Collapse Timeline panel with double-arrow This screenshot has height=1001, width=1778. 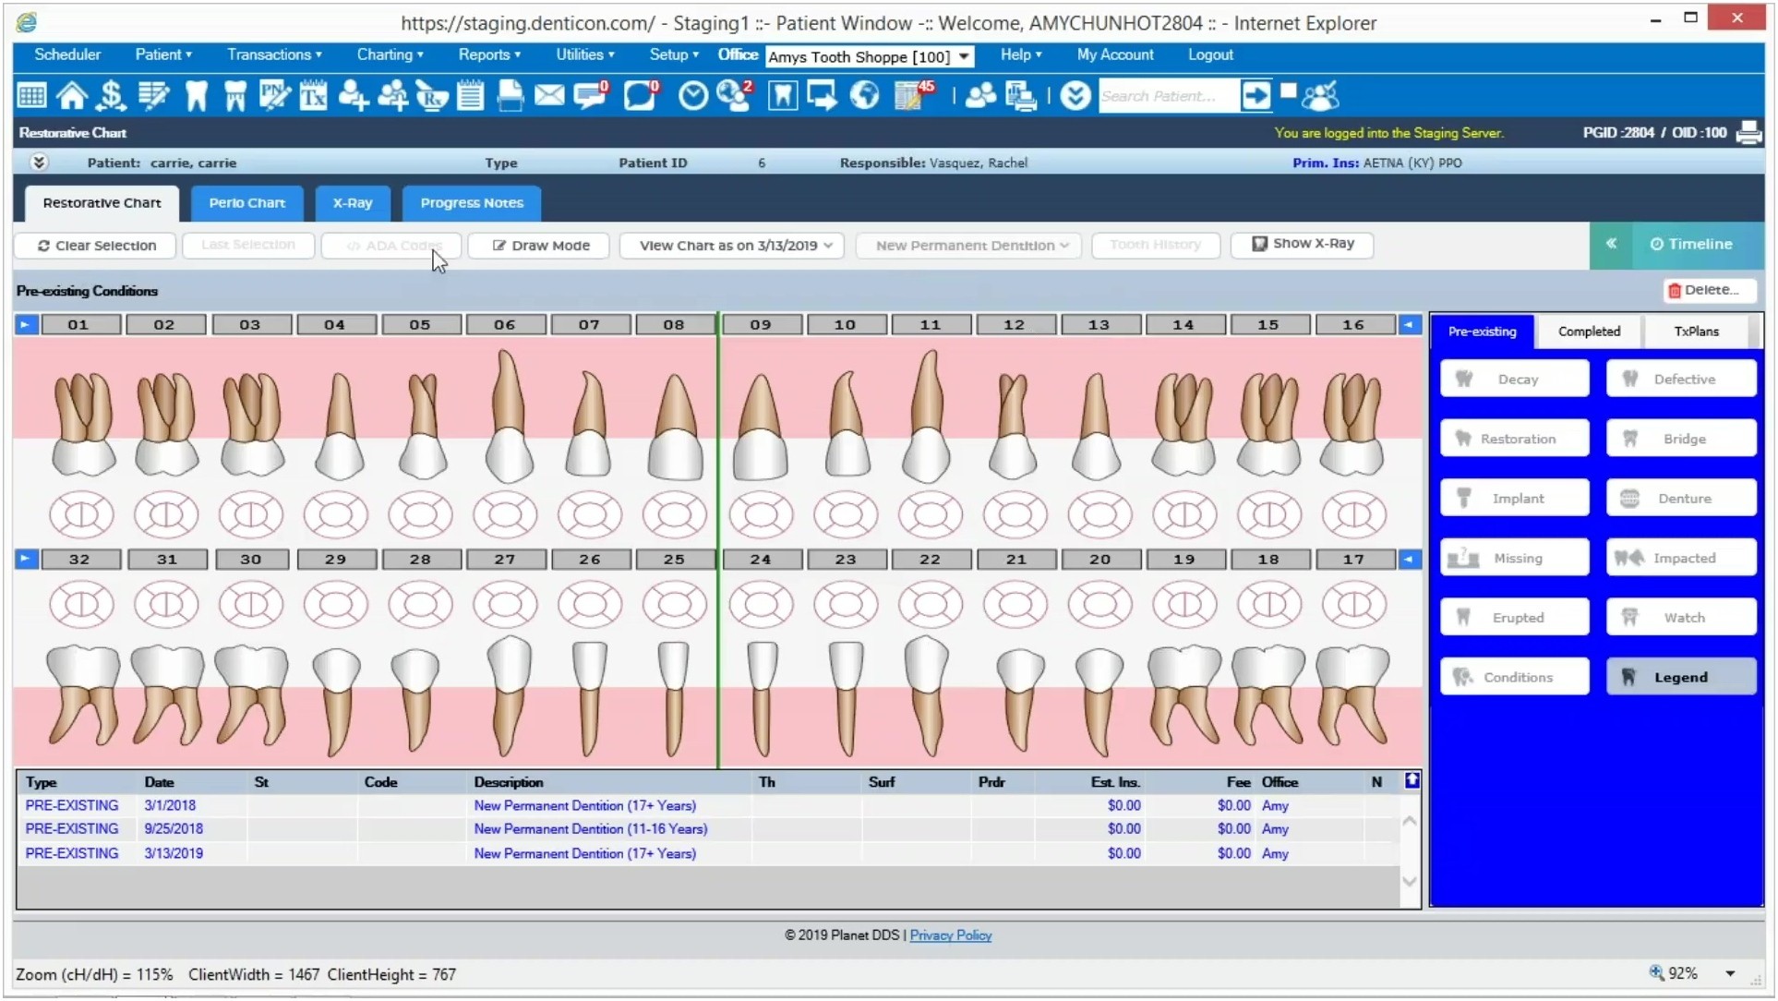[1611, 245]
